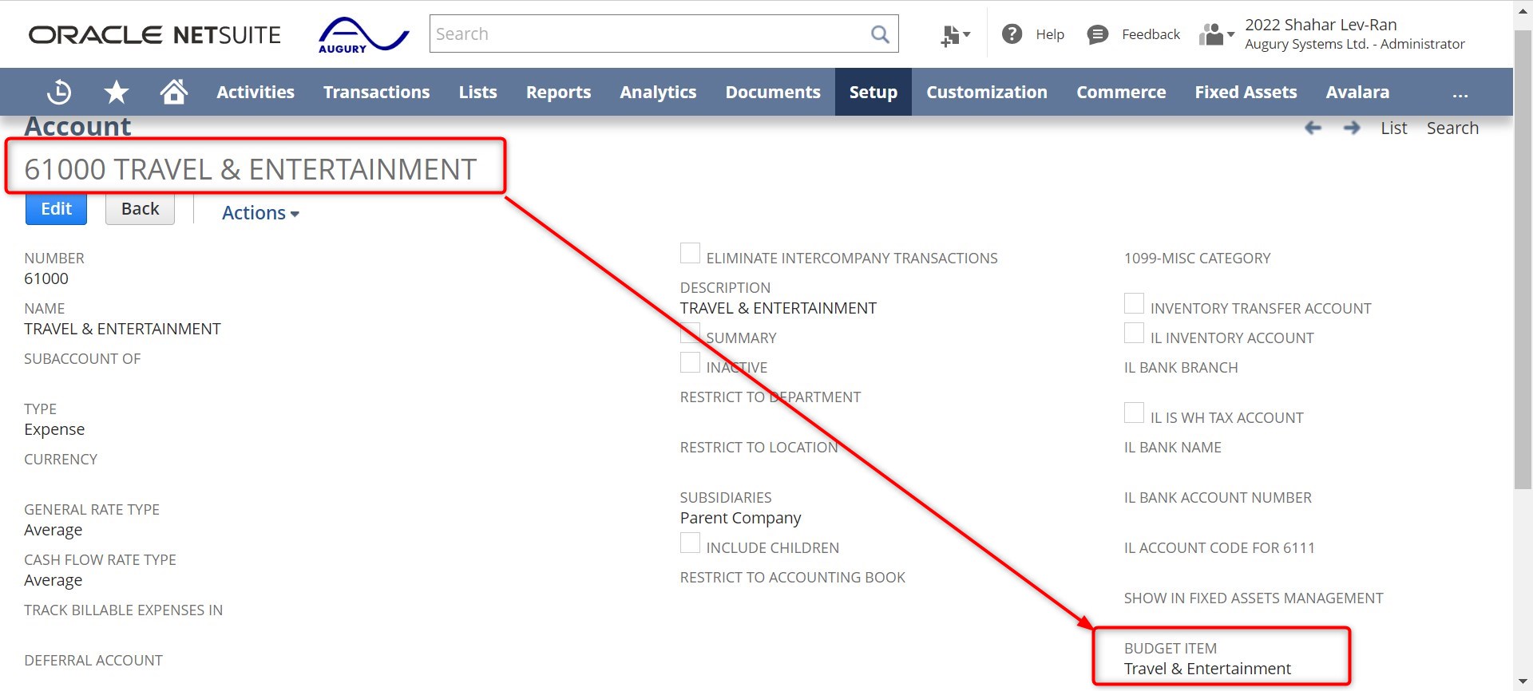Open the List link

tap(1394, 128)
